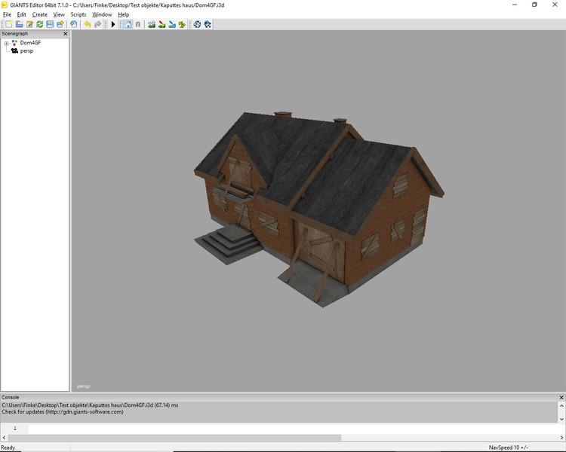Click the green Reload arrows icon
The image size is (566, 452).
click(39, 25)
